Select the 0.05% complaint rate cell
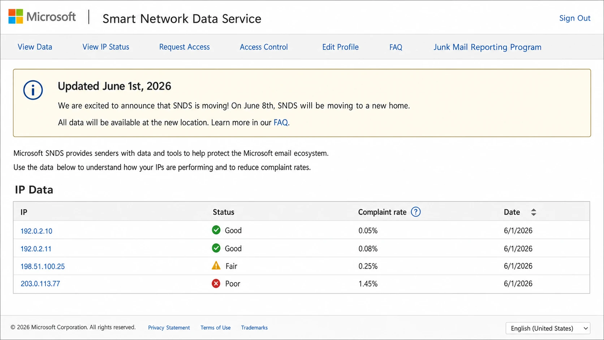The image size is (604, 340). point(368,231)
